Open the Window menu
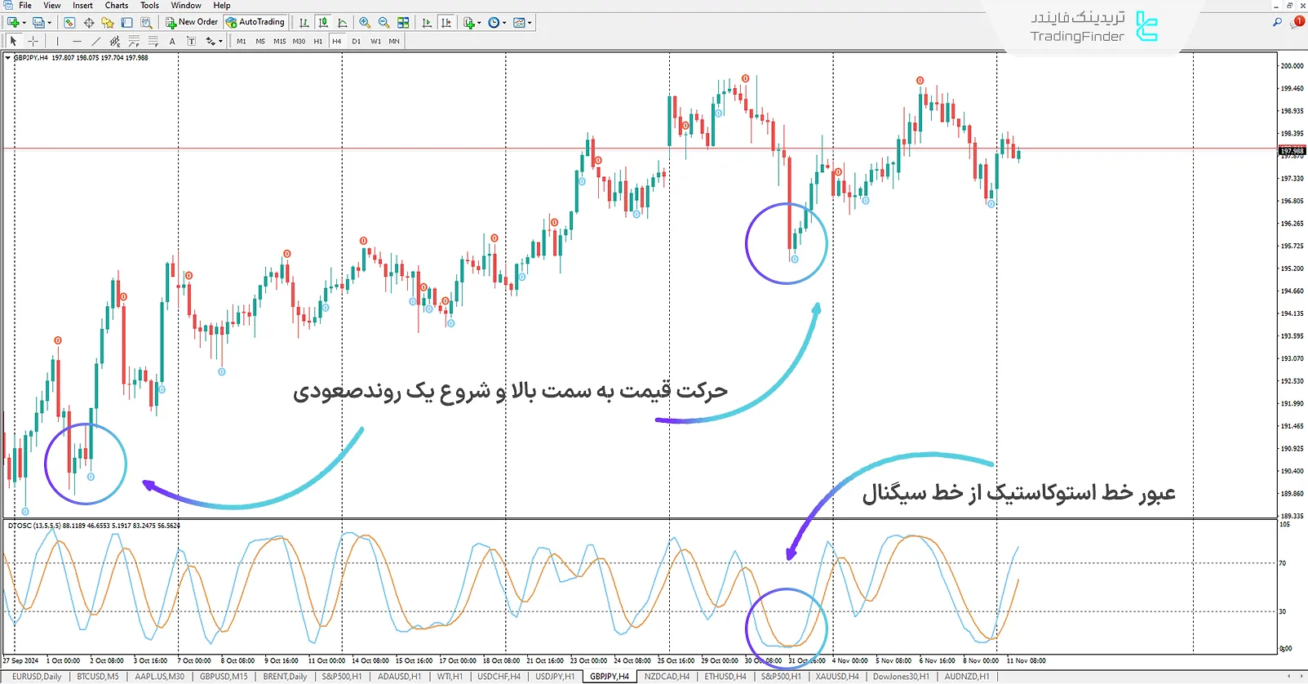This screenshot has width=1308, height=684. pos(186,5)
